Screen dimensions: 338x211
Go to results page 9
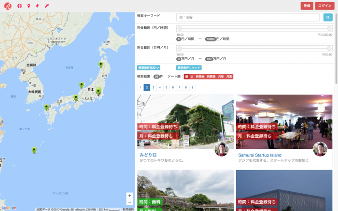click(x=192, y=87)
